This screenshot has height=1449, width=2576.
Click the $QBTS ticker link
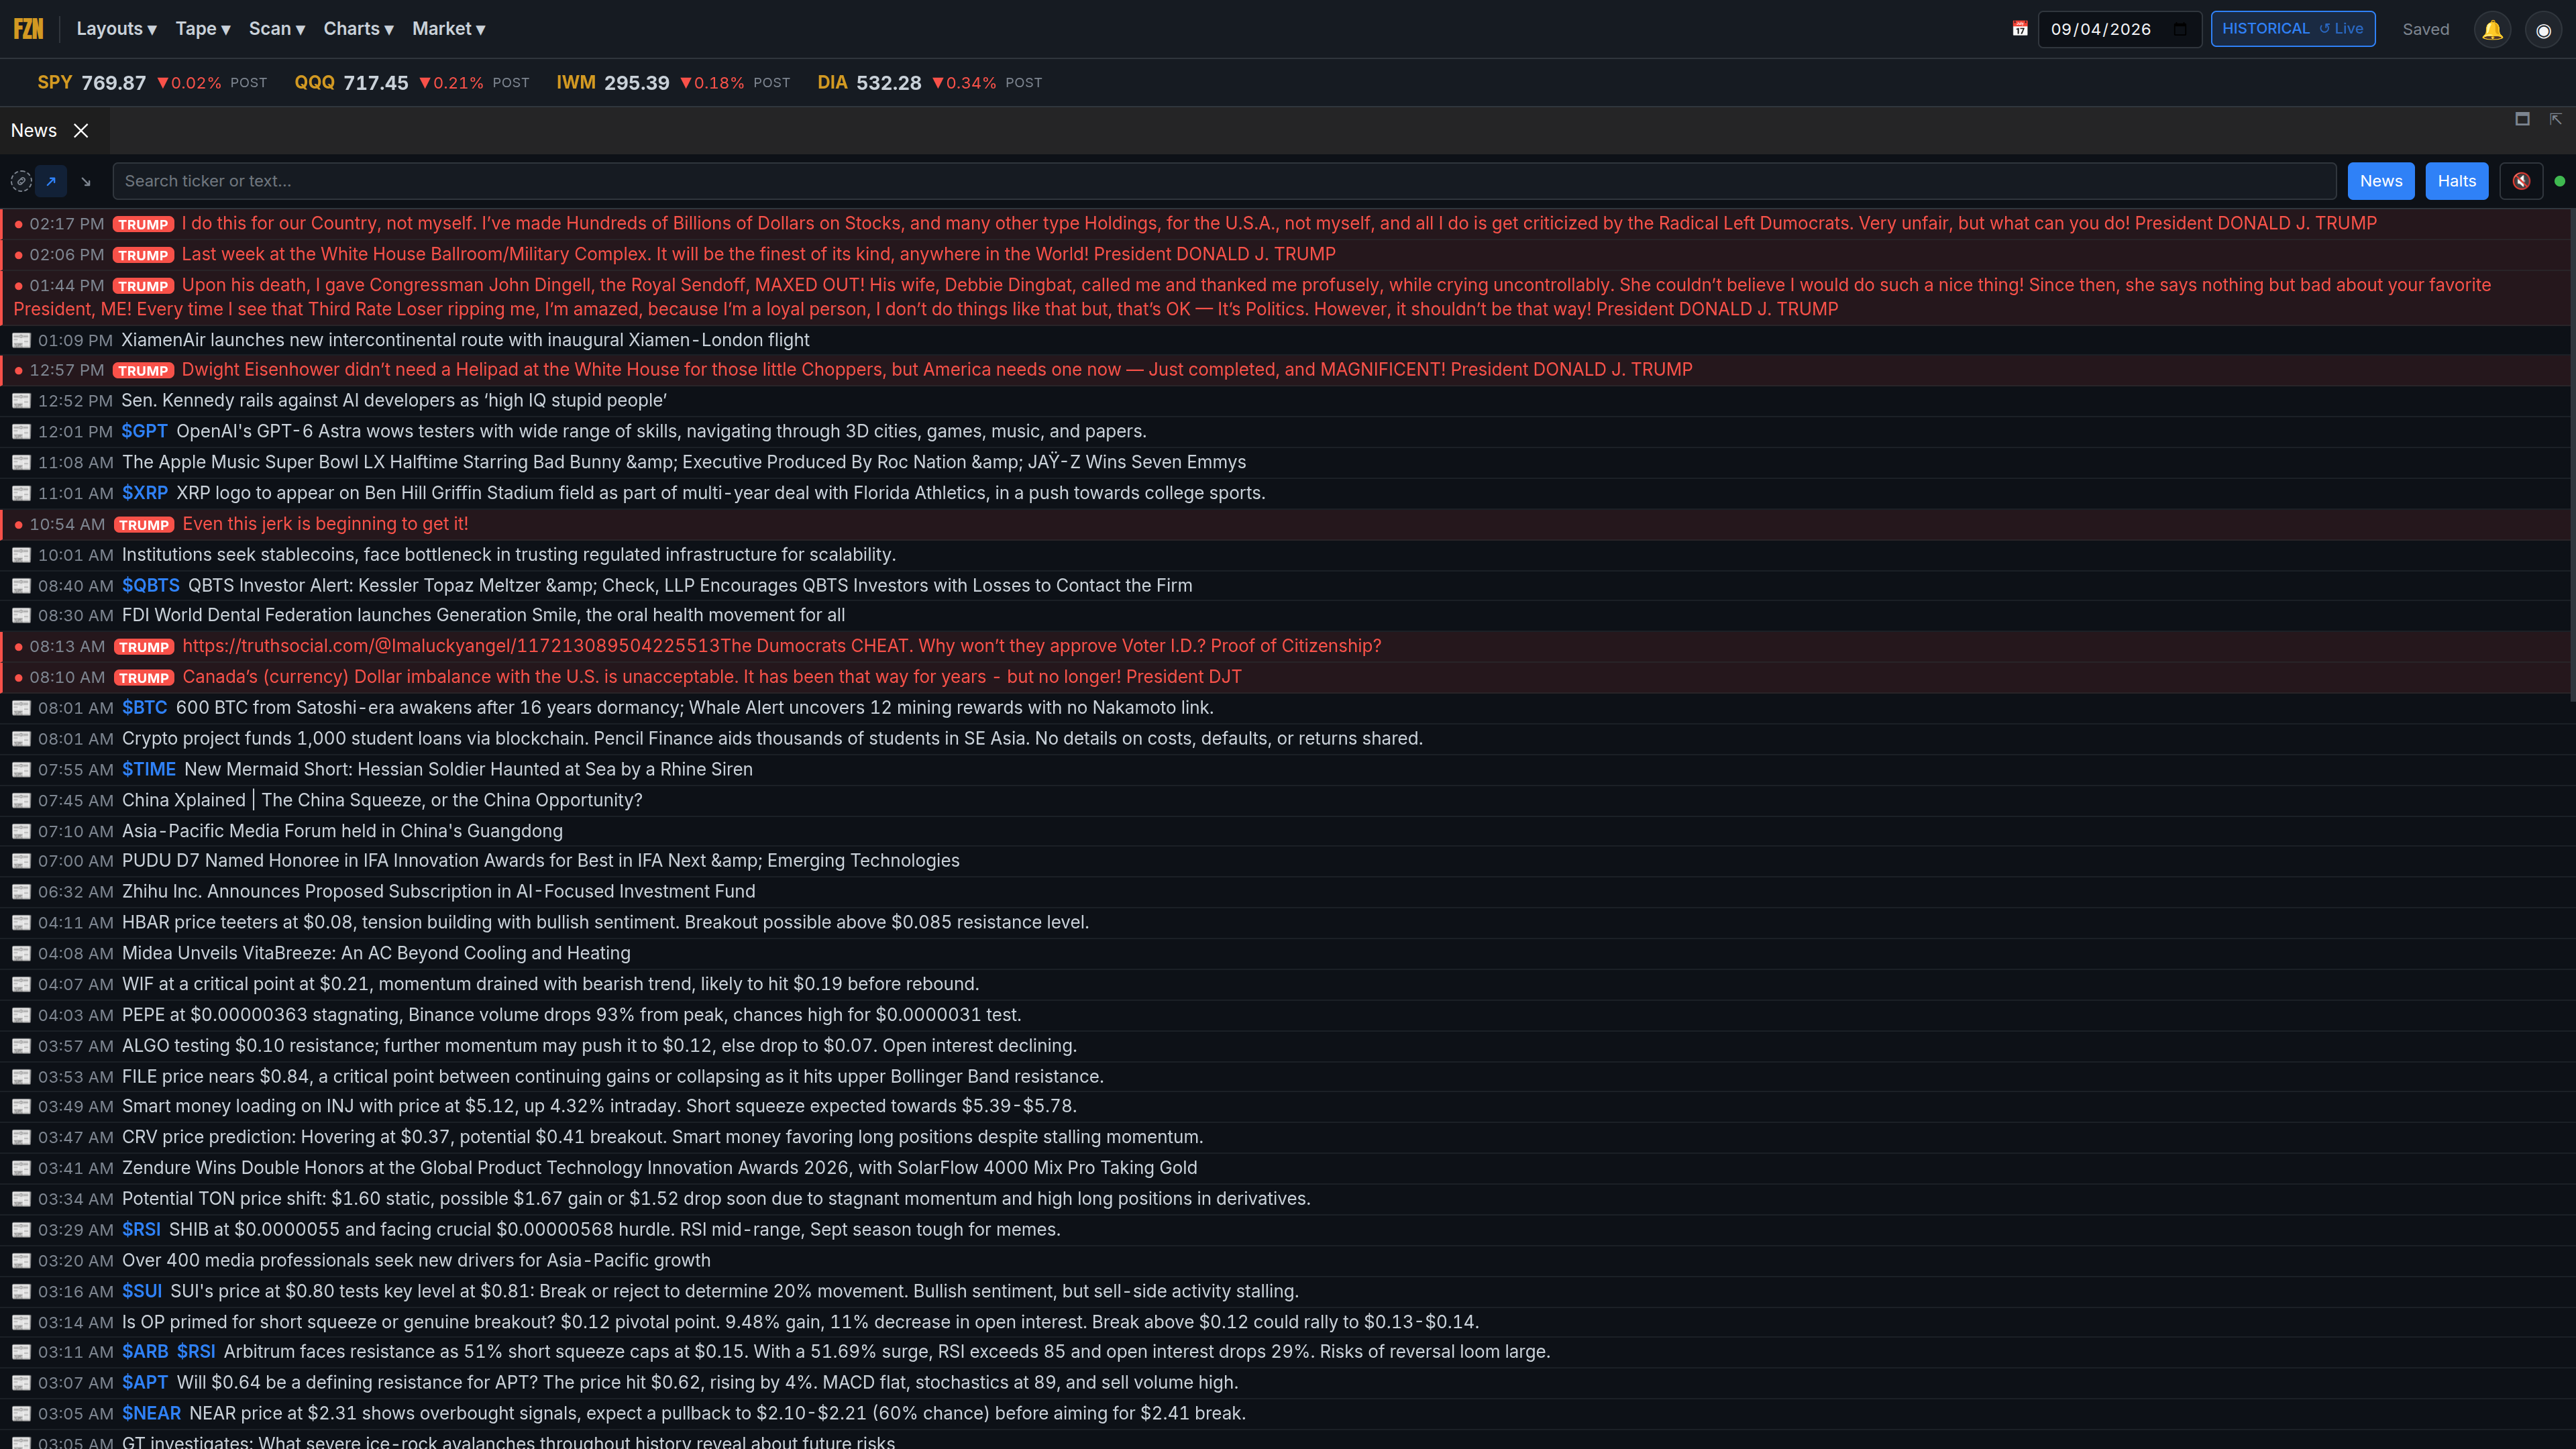151,585
